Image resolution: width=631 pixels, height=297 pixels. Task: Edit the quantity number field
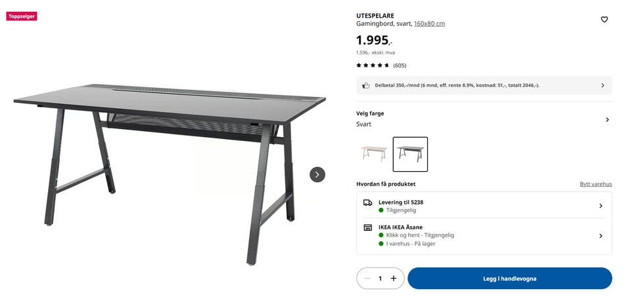click(x=381, y=279)
